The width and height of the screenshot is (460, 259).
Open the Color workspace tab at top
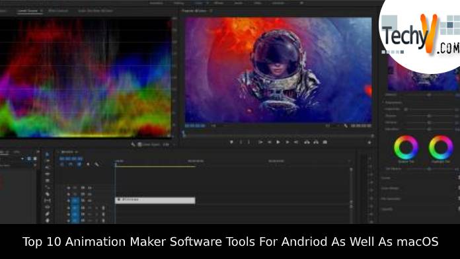tap(199, 3)
